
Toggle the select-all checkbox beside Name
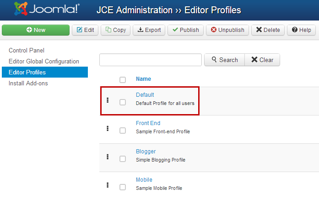coord(123,80)
